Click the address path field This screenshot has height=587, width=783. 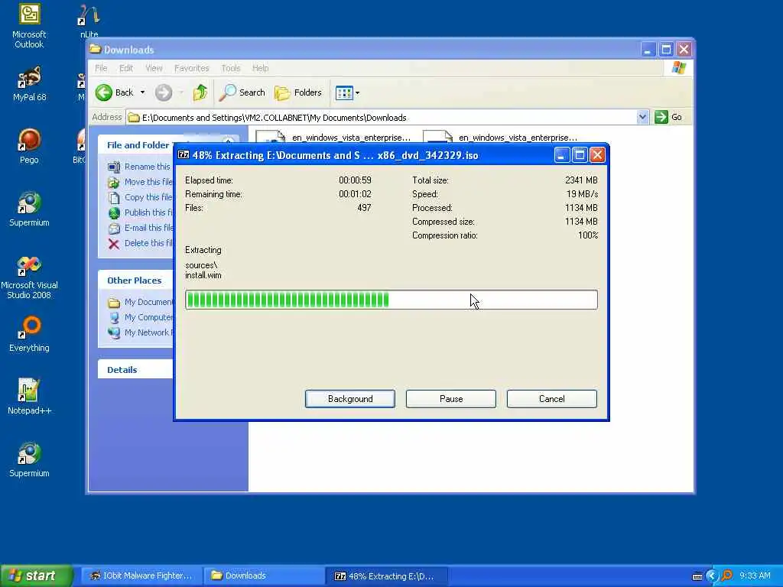[x=382, y=117]
